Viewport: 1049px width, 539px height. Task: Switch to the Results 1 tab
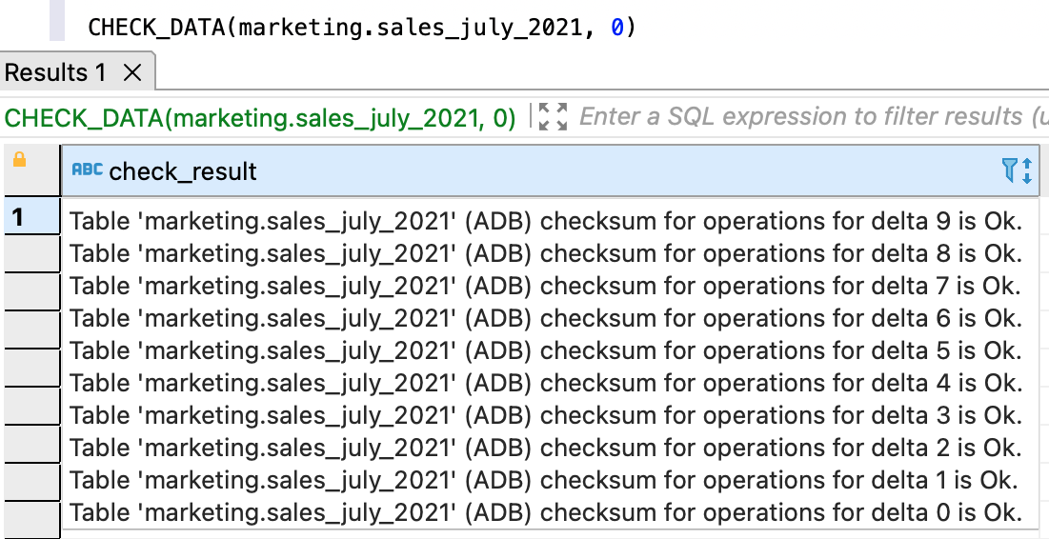[x=56, y=72]
